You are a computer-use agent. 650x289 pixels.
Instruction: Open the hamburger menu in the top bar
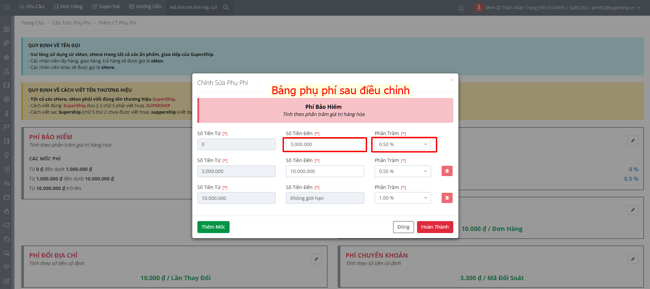[6, 7]
